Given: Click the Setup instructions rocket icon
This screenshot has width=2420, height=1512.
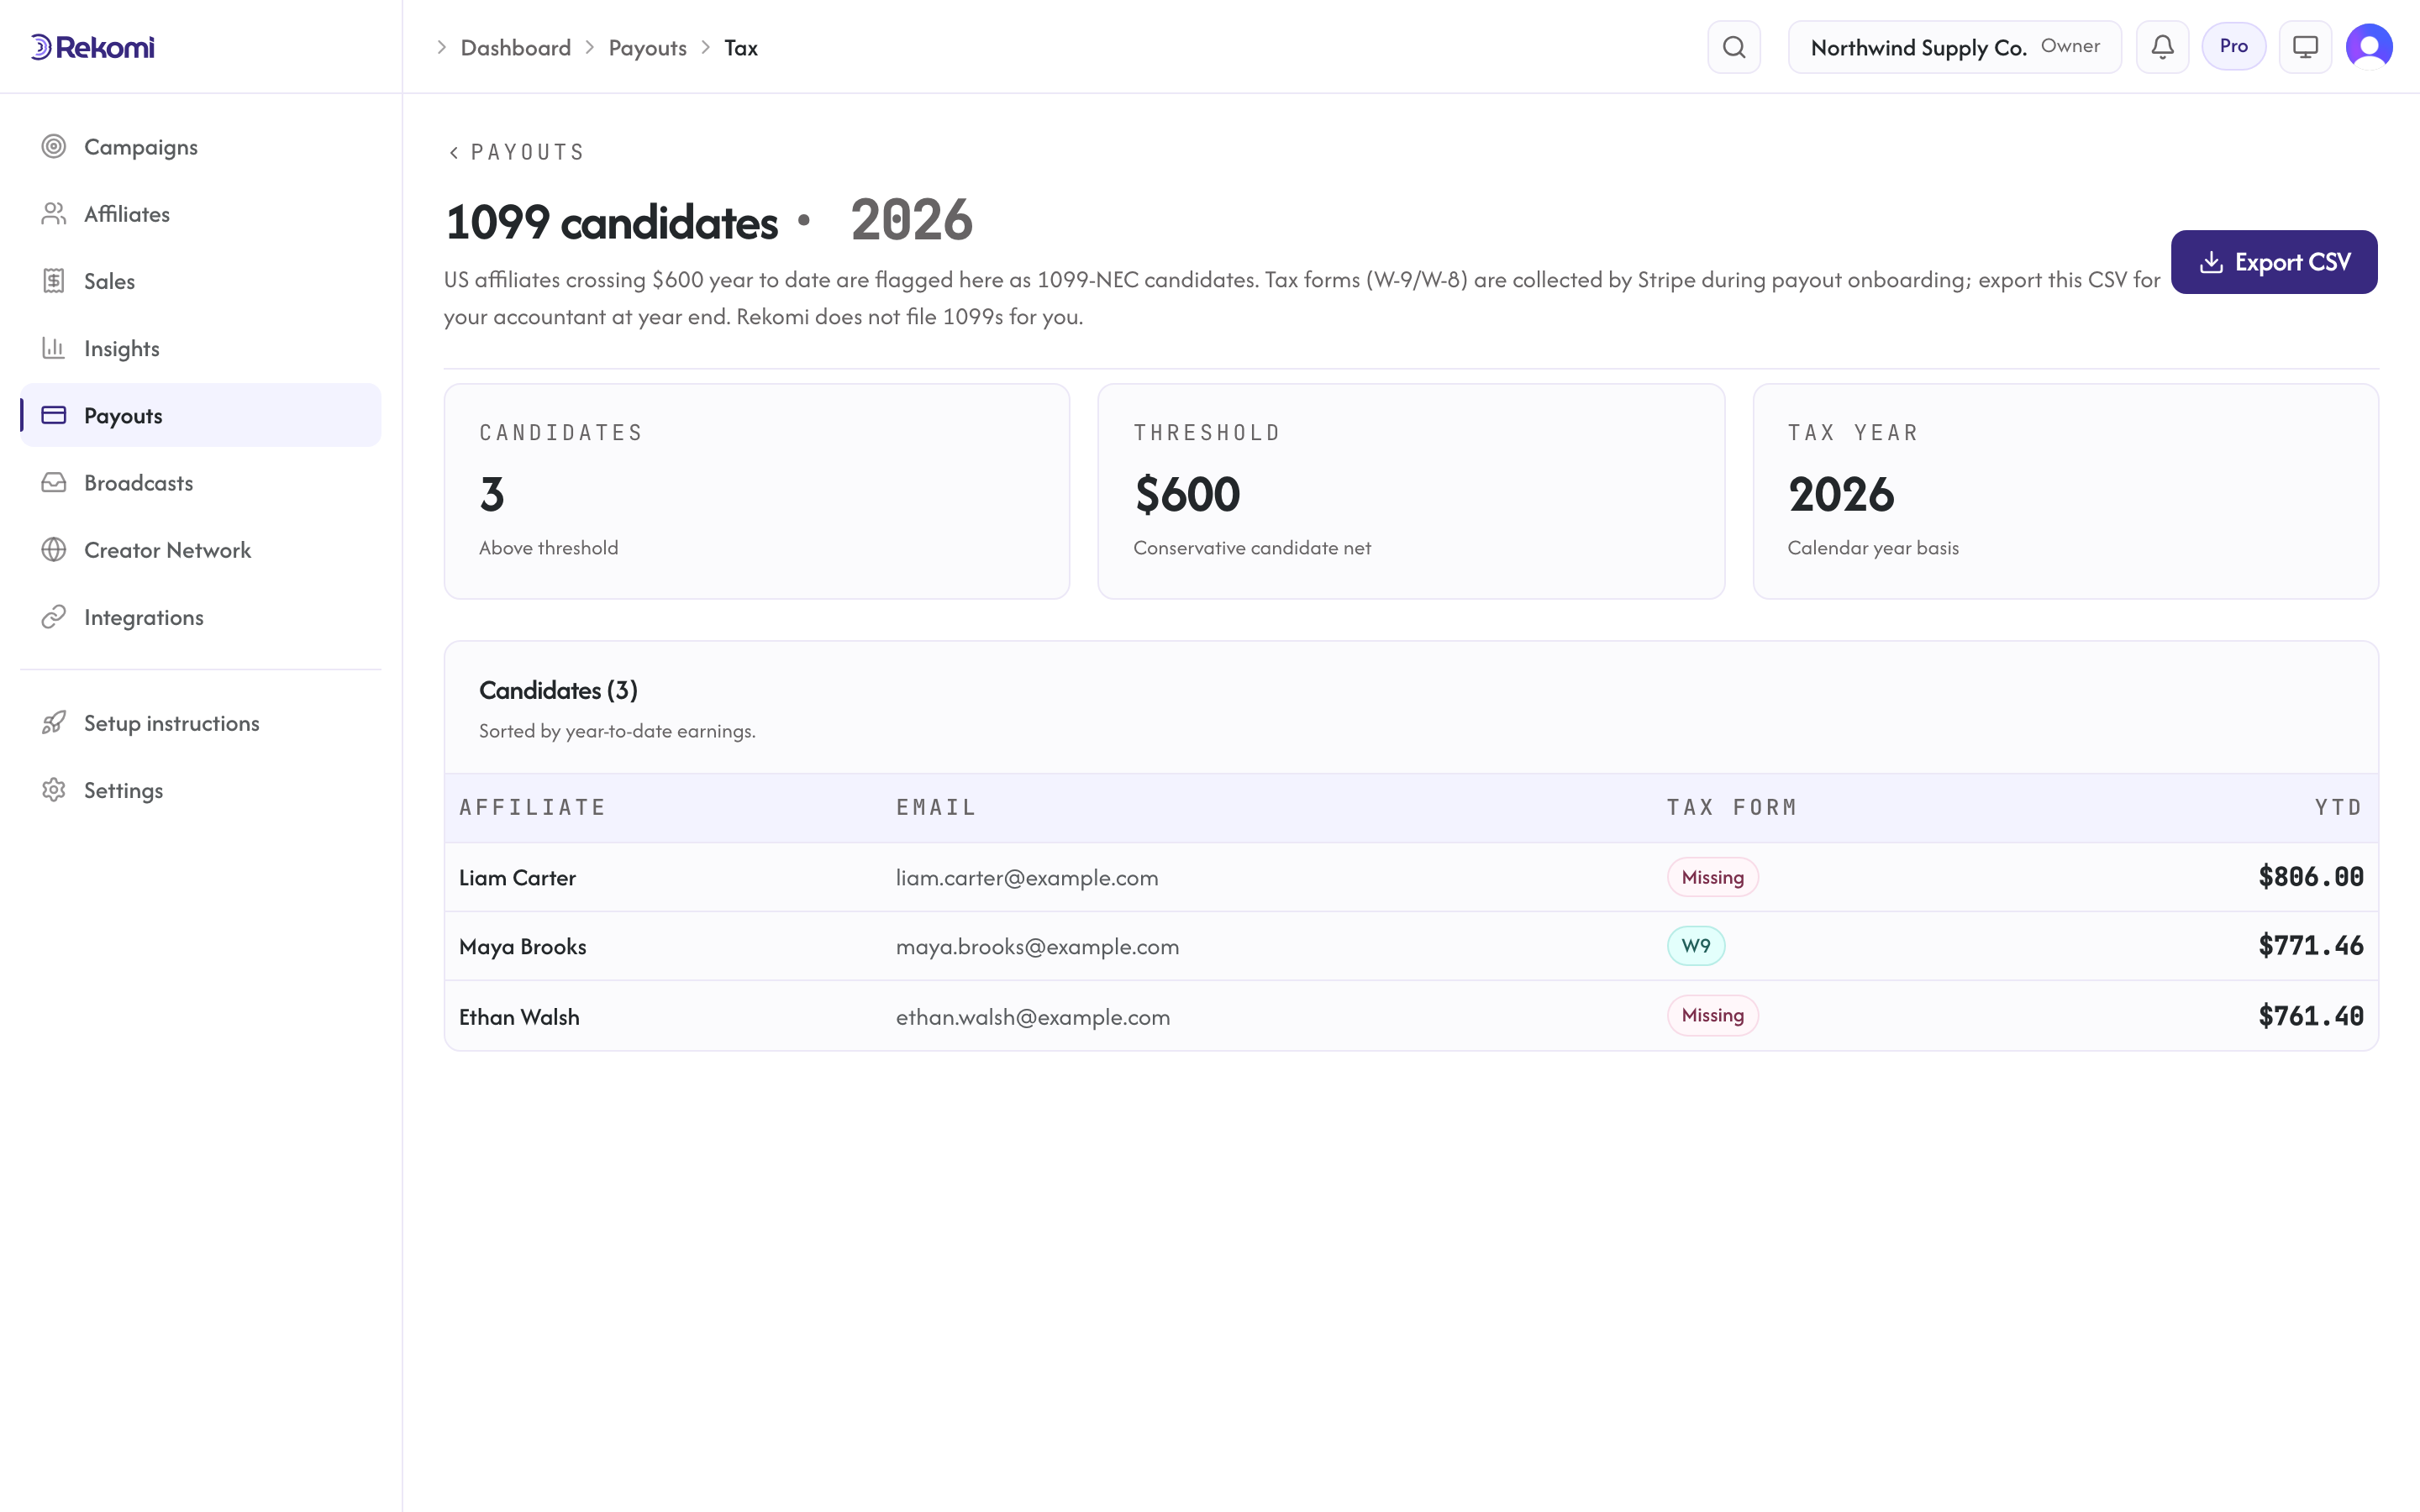Looking at the screenshot, I should tap(54, 723).
